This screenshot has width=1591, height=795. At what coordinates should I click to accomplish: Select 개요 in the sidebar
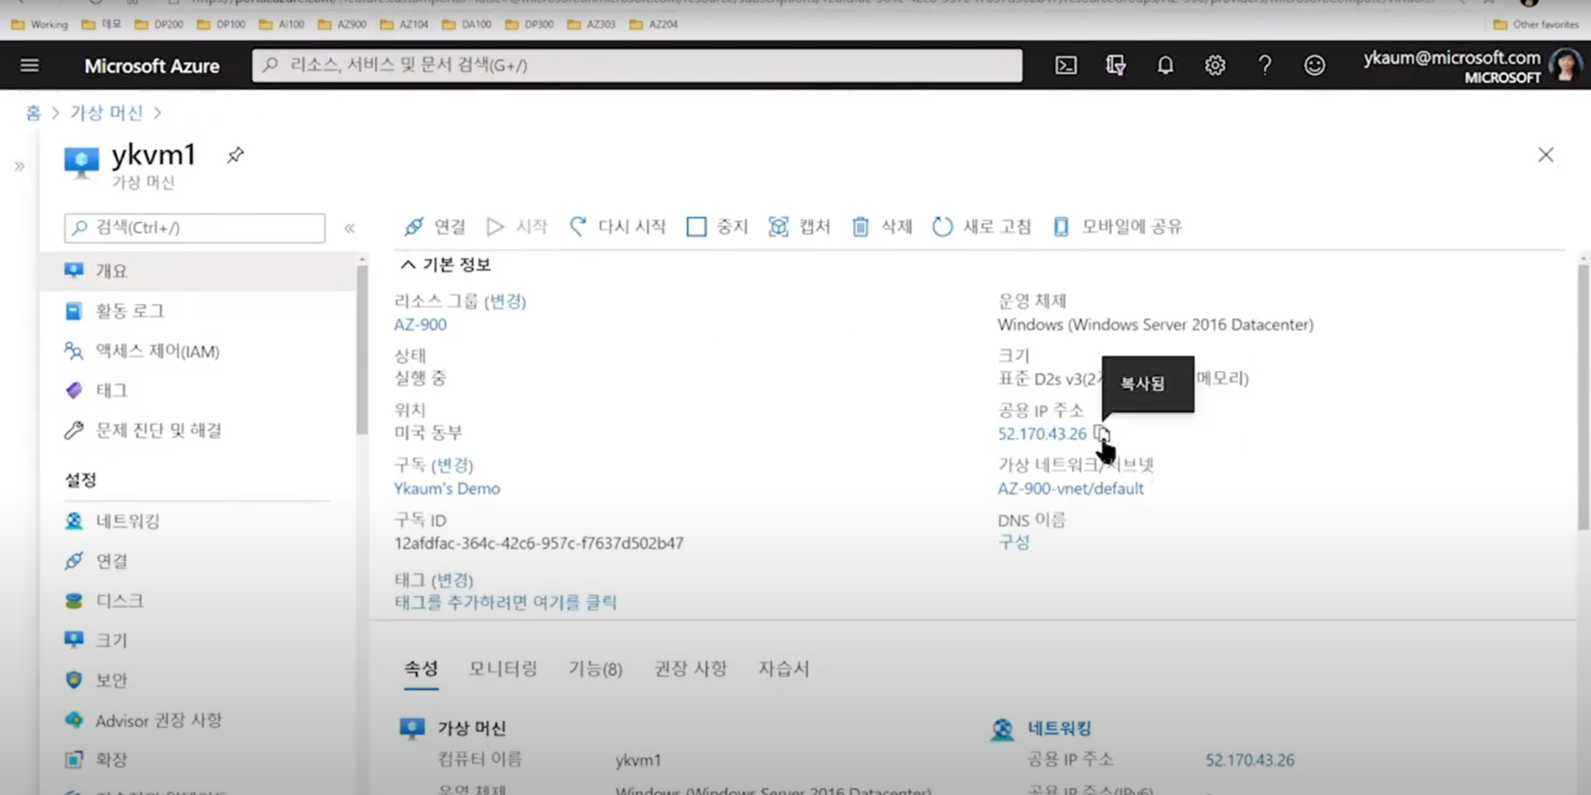tap(198, 271)
